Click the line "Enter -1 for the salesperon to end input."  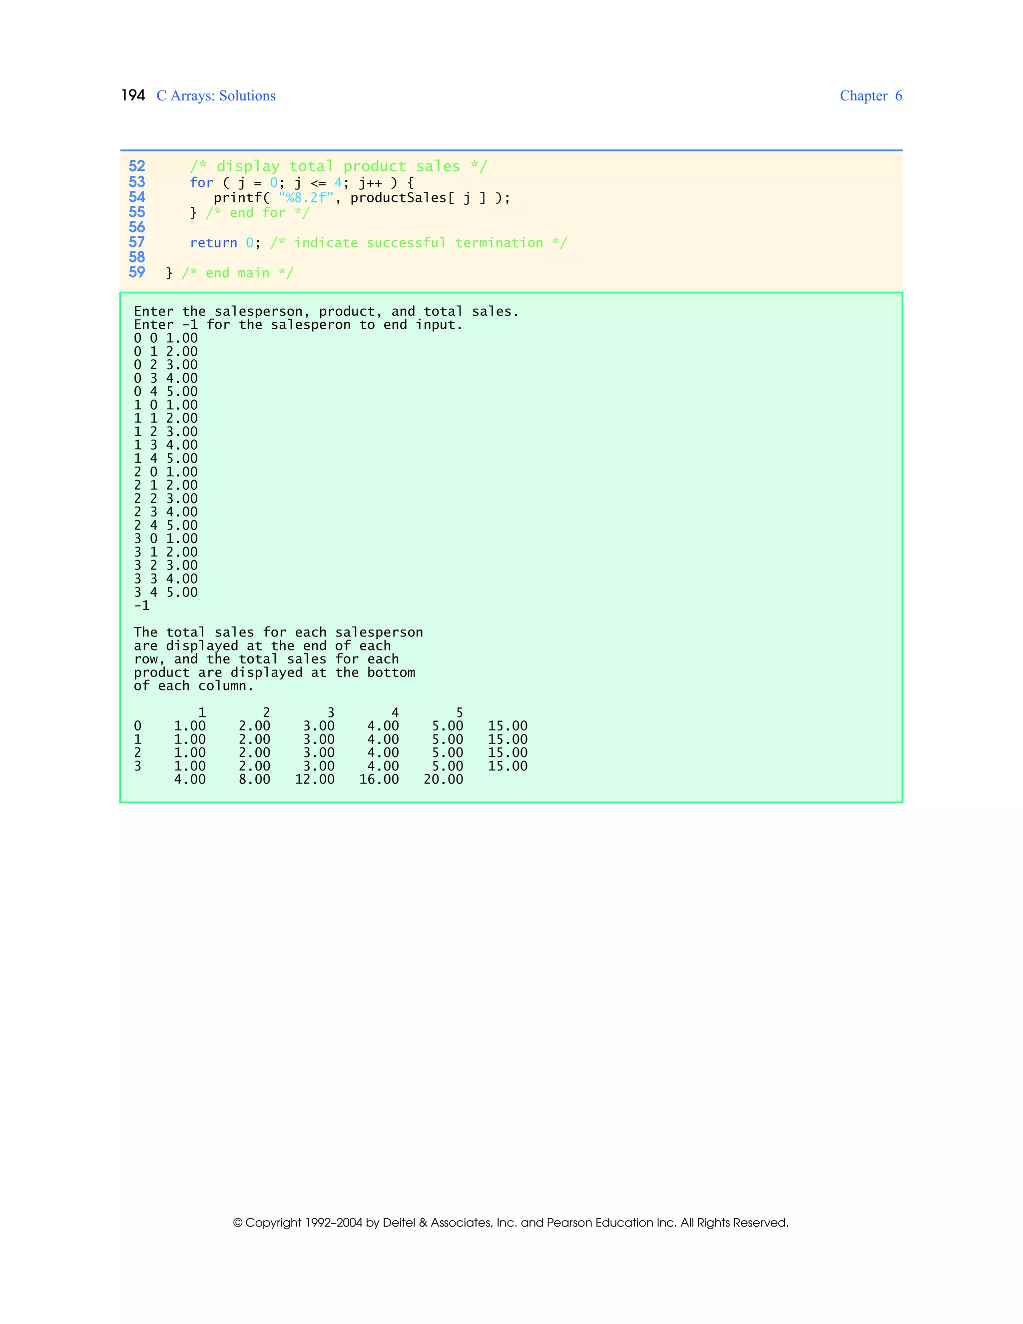click(298, 325)
